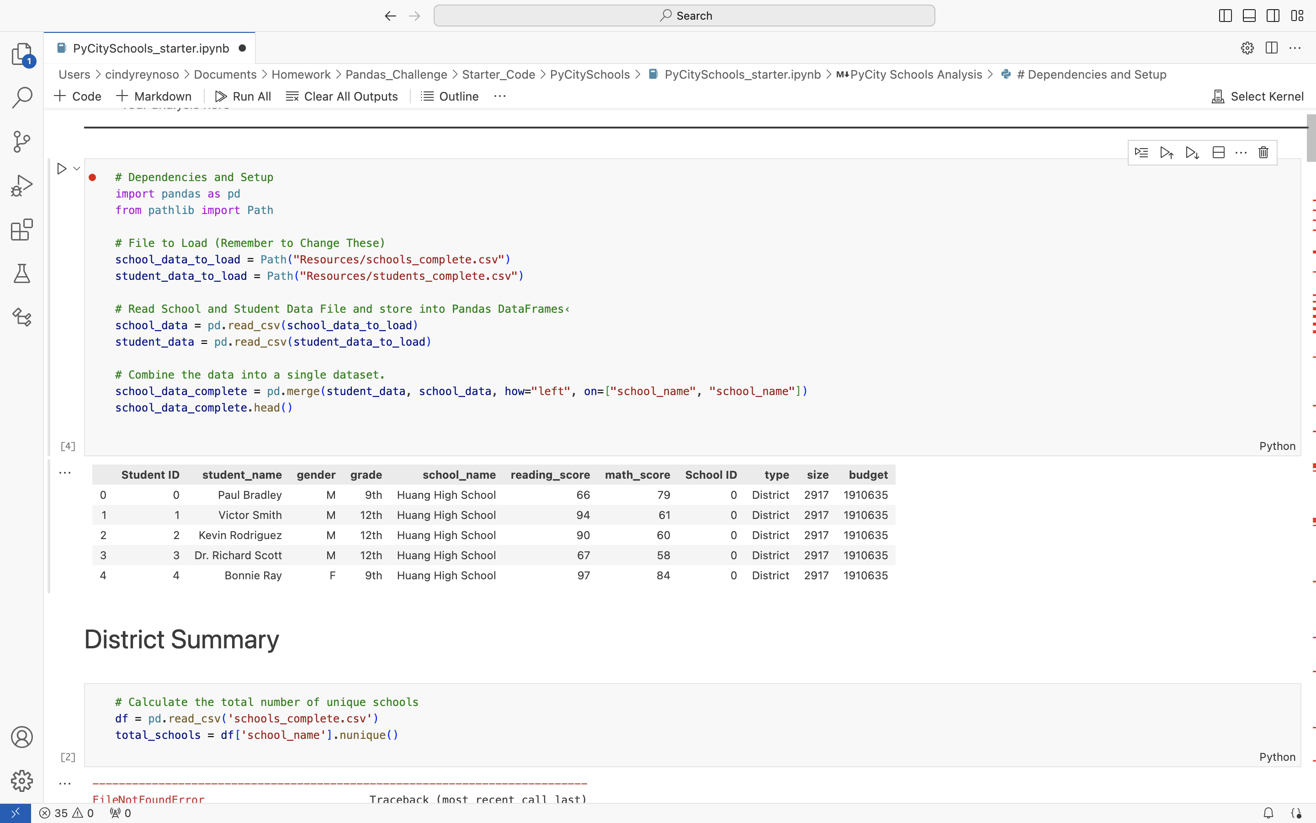Open the Extensions view
This screenshot has width=1316, height=823.
[22, 230]
